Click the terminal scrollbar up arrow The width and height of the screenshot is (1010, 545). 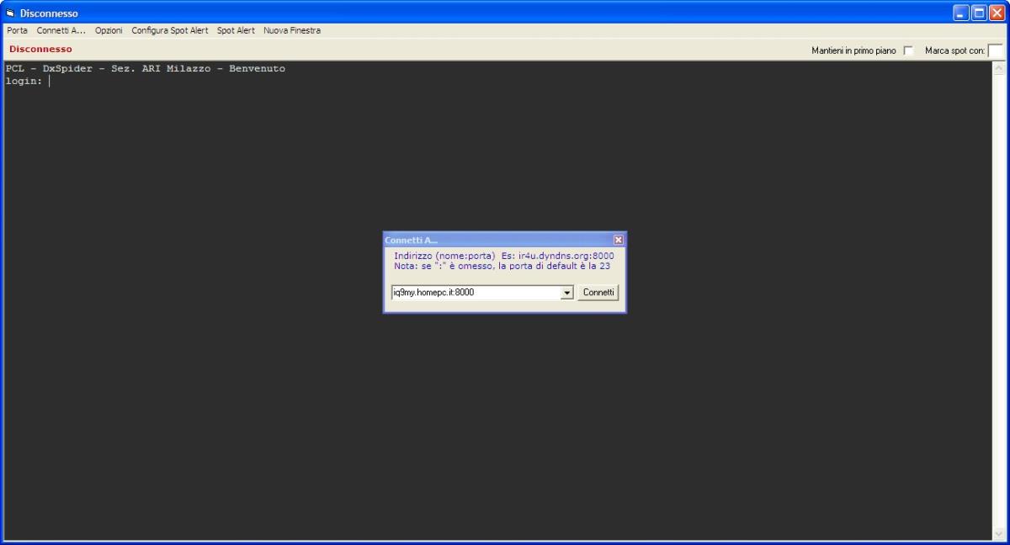pos(999,68)
